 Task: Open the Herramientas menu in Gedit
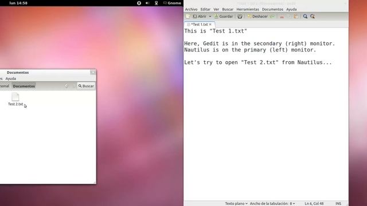click(x=248, y=9)
